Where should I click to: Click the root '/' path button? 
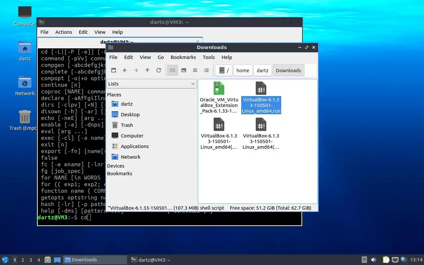(x=224, y=70)
